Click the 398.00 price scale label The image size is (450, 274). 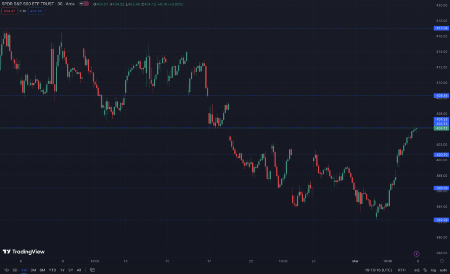point(441,175)
